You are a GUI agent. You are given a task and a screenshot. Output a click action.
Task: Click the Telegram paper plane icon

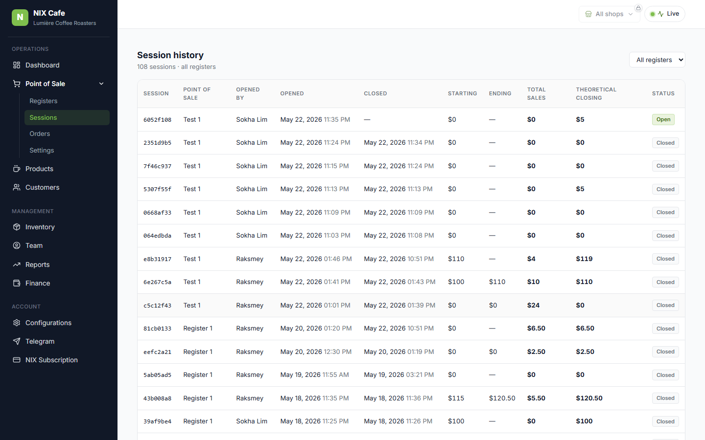pos(17,341)
